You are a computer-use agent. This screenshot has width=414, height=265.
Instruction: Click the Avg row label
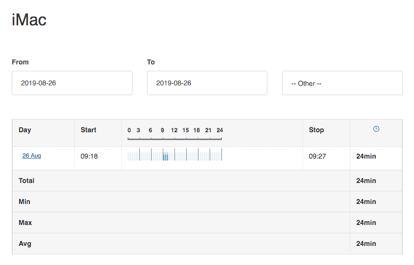click(x=25, y=244)
